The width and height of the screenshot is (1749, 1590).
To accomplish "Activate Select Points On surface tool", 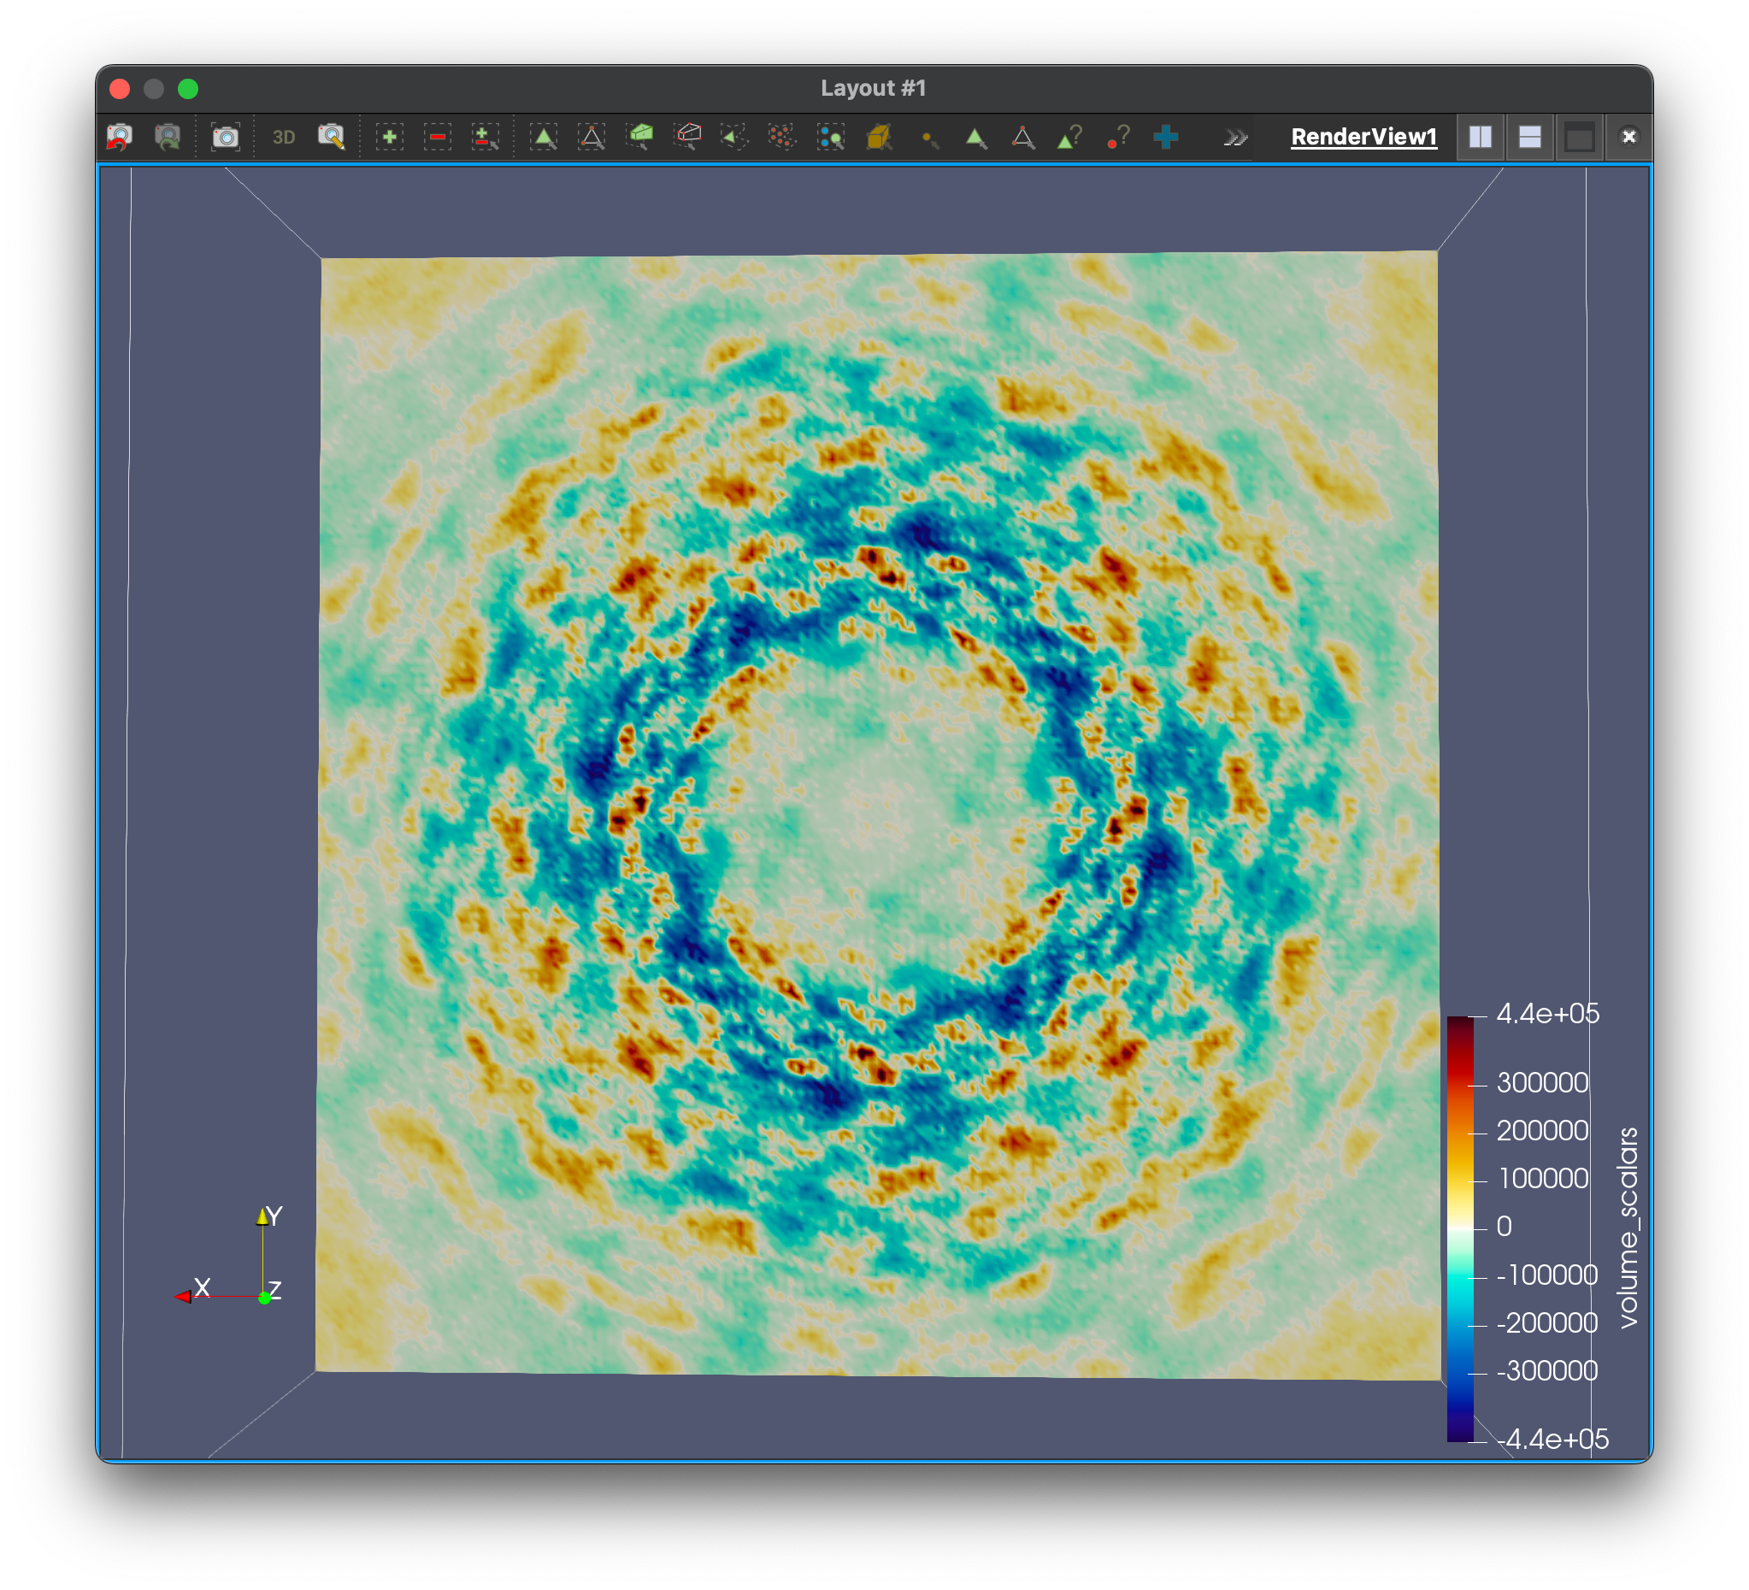I will (592, 136).
